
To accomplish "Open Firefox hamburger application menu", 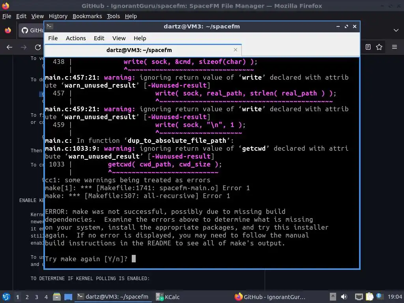I will 395,47.
